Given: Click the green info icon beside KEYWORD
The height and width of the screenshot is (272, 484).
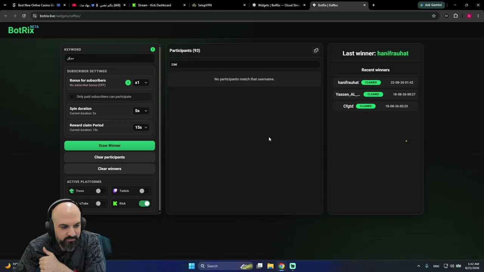Looking at the screenshot, I should 152,49.
